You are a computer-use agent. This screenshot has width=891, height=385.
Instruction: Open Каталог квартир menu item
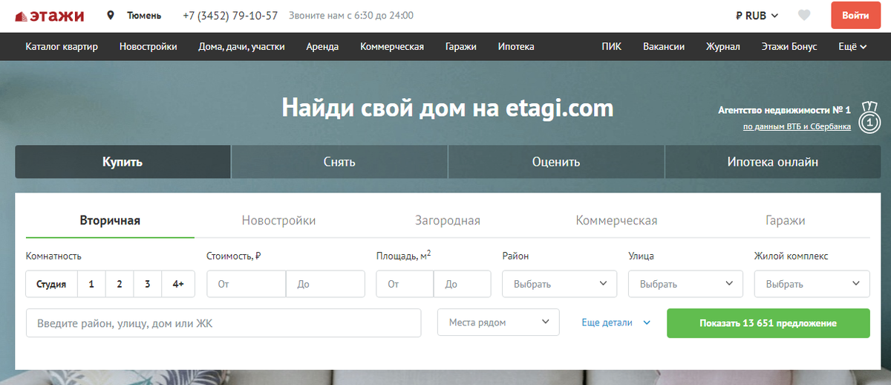click(62, 46)
